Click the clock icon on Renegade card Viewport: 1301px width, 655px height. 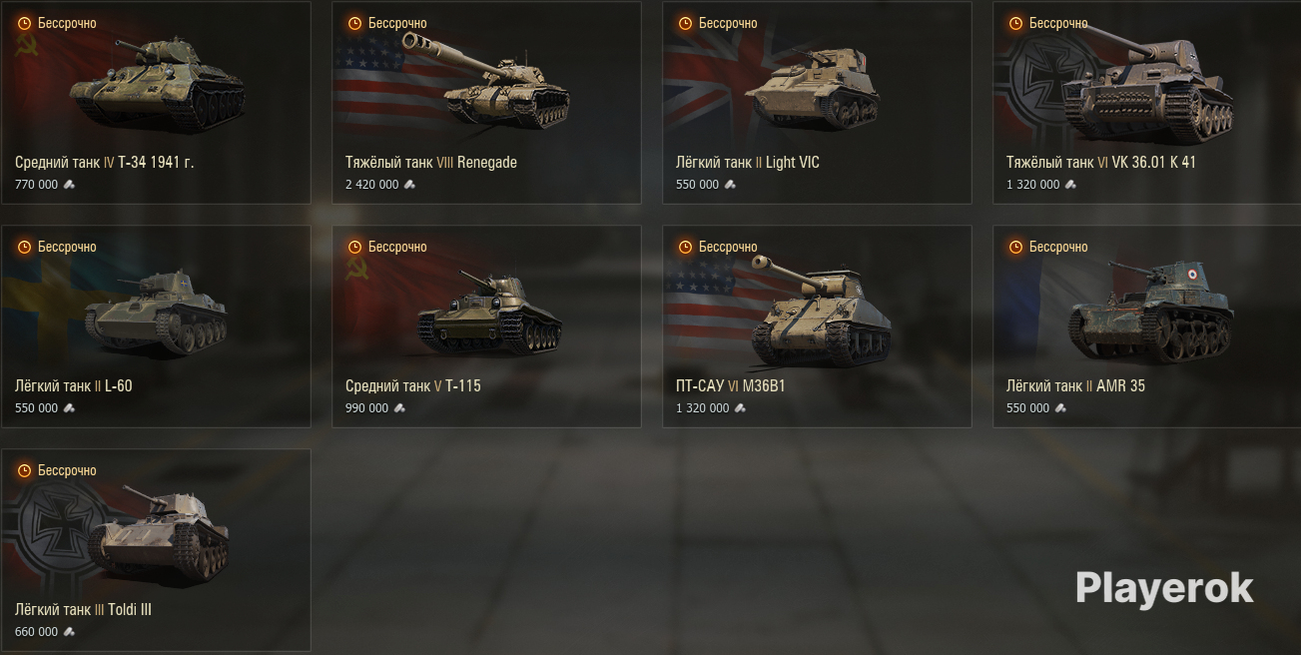click(354, 23)
